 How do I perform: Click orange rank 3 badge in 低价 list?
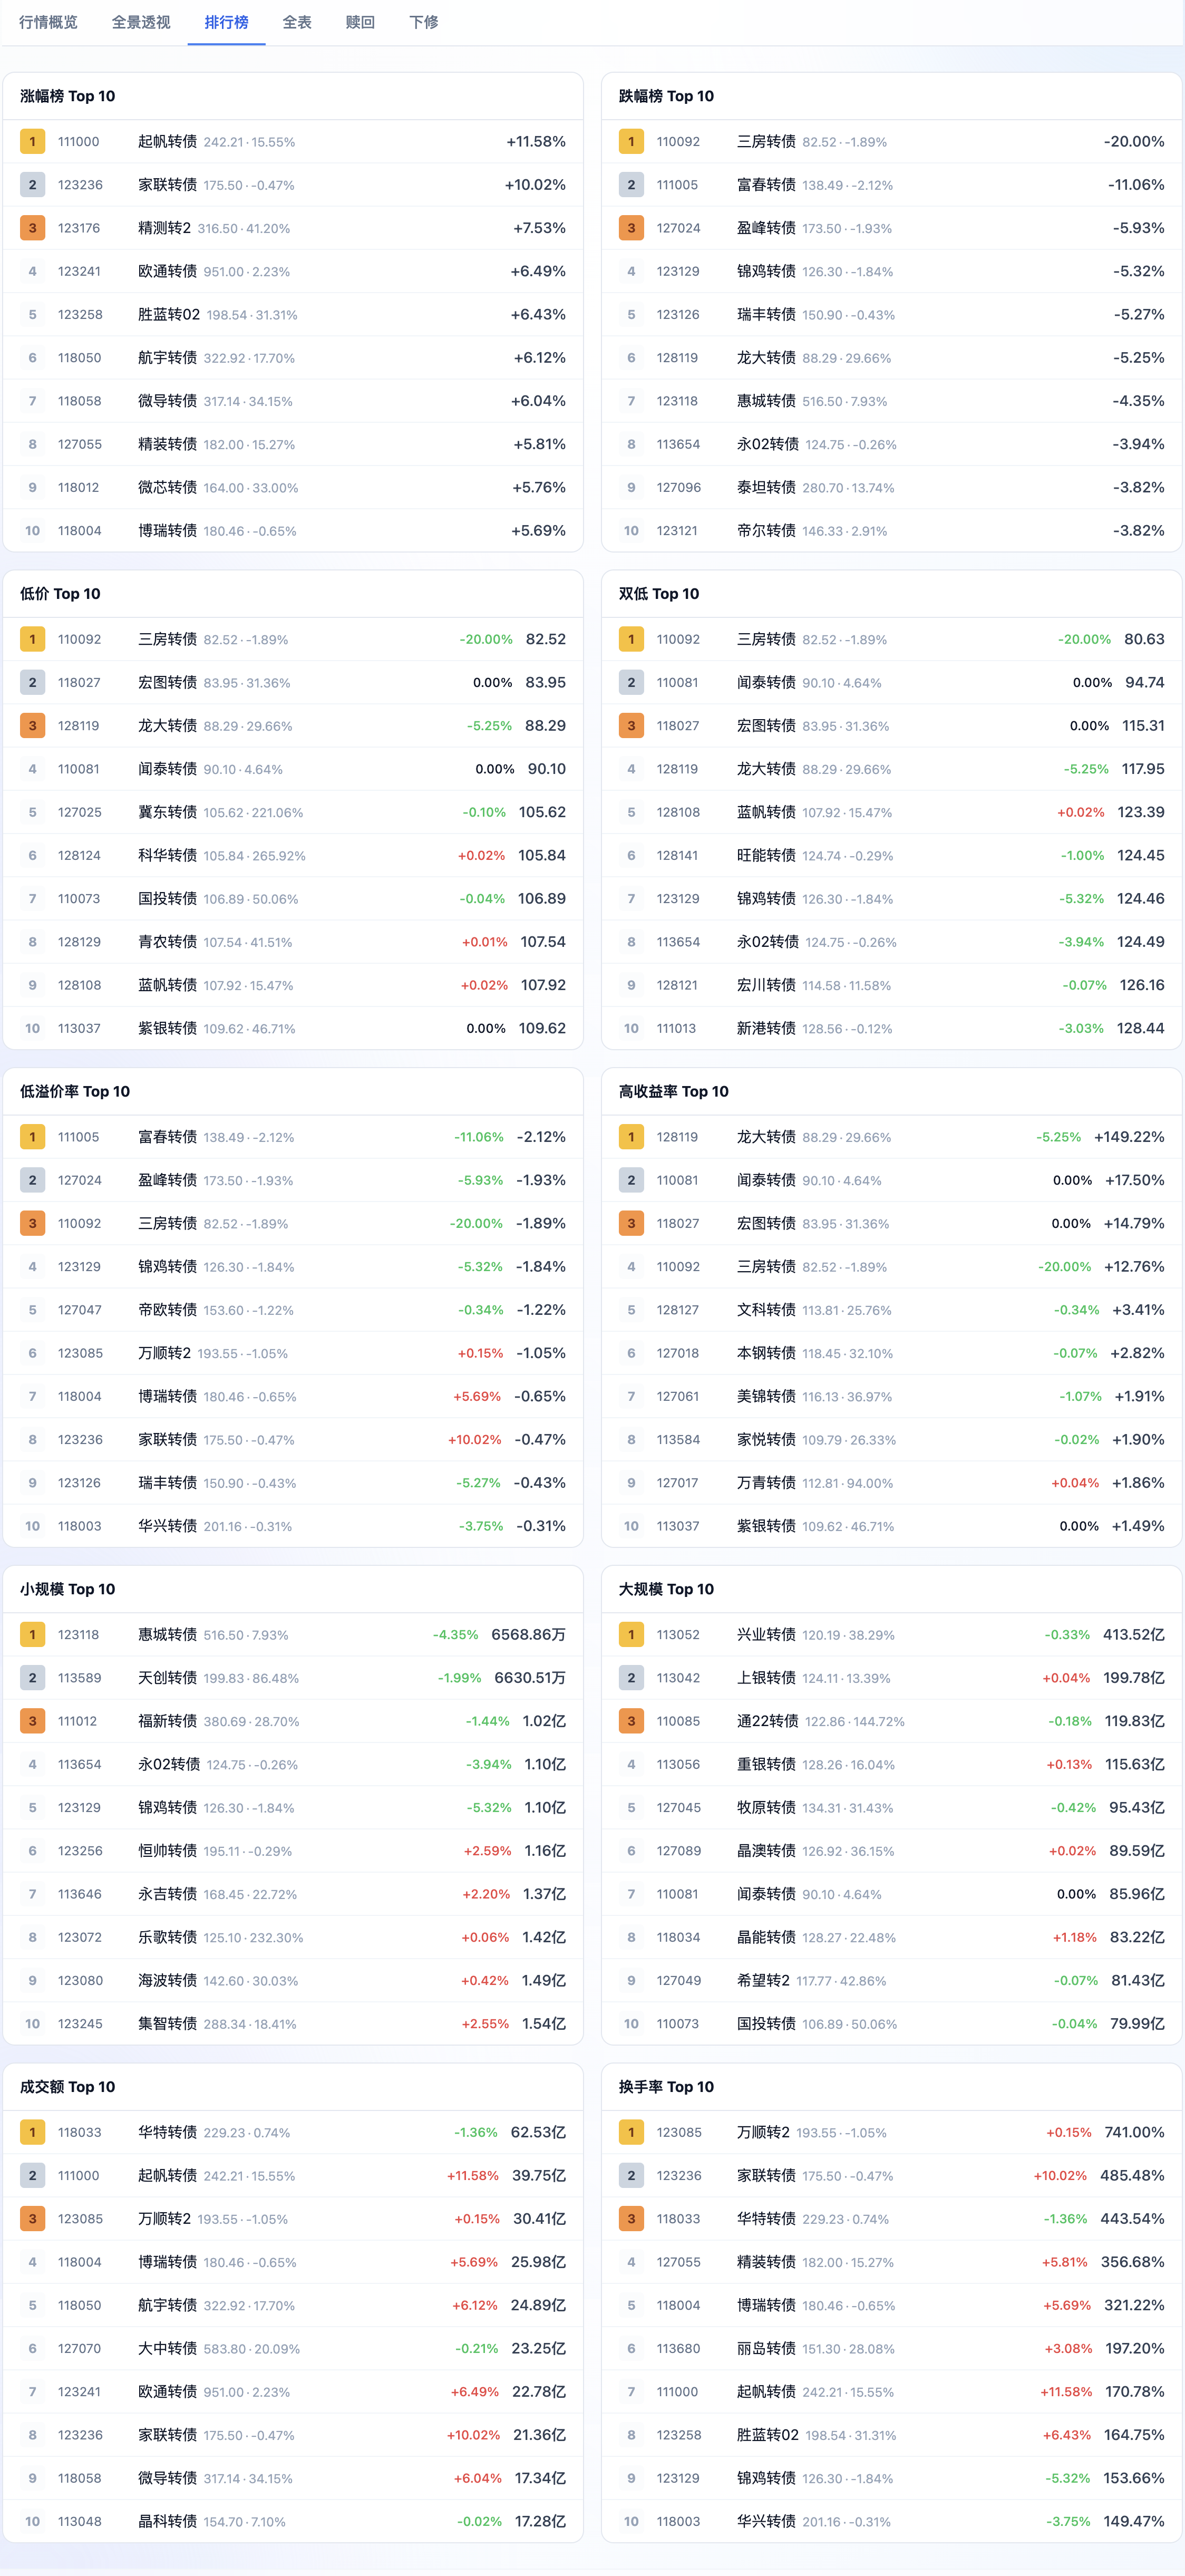[x=32, y=726]
